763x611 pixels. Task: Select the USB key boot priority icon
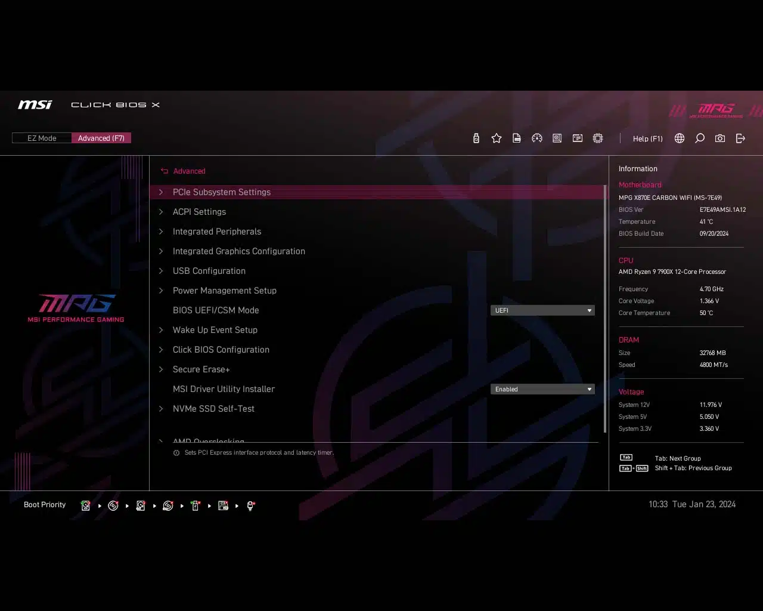pos(196,505)
